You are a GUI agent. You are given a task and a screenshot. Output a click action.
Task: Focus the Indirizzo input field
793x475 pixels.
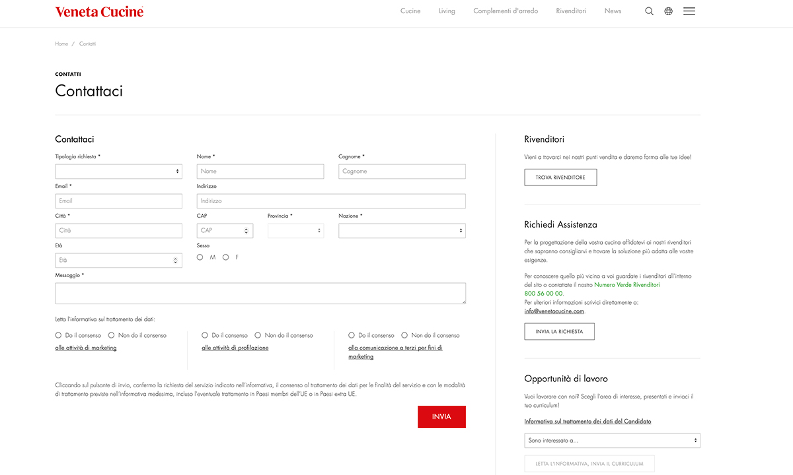pyautogui.click(x=331, y=201)
